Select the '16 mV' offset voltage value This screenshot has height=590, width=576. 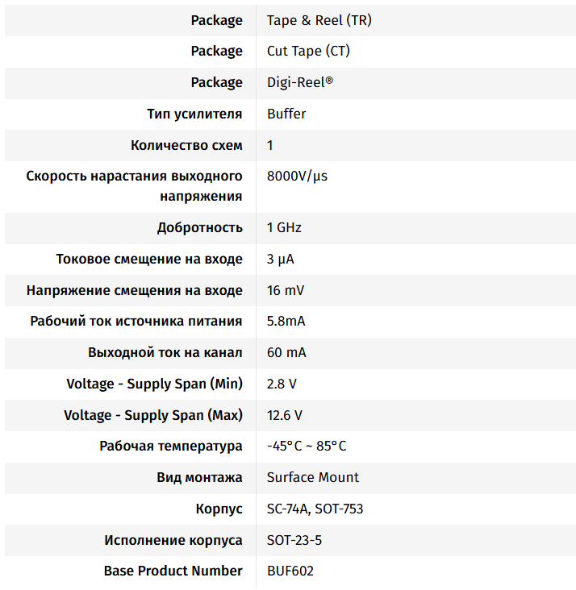pos(286,290)
